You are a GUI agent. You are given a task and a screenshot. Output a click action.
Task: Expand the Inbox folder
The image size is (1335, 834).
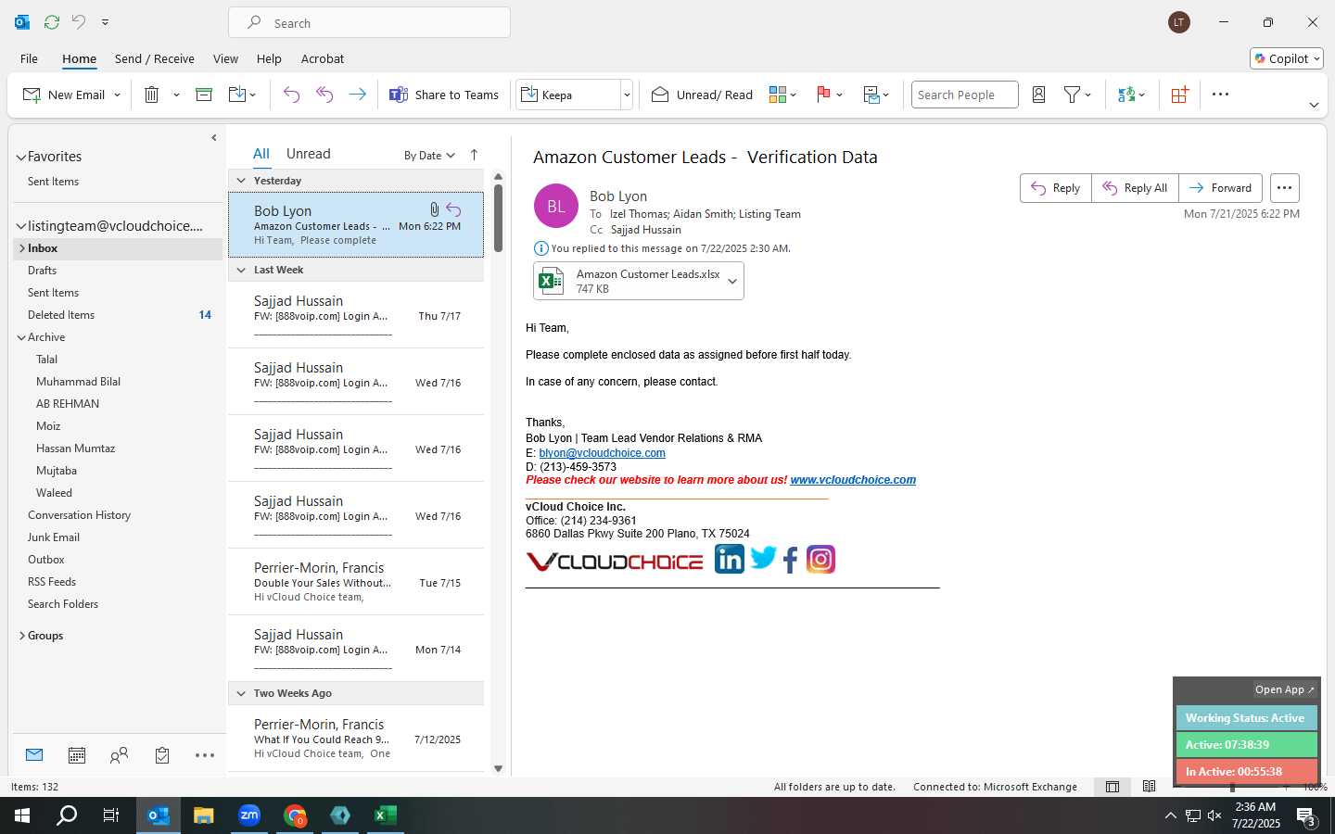pyautogui.click(x=21, y=248)
